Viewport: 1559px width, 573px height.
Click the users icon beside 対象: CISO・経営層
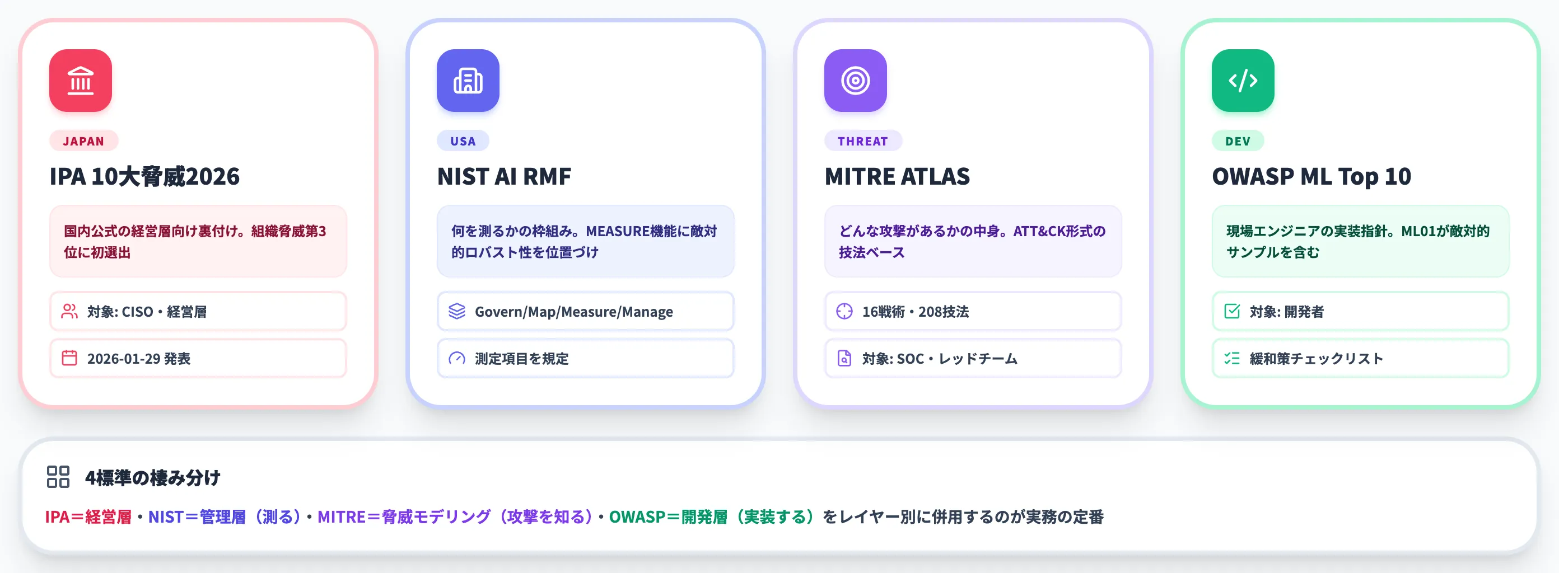pos(69,312)
